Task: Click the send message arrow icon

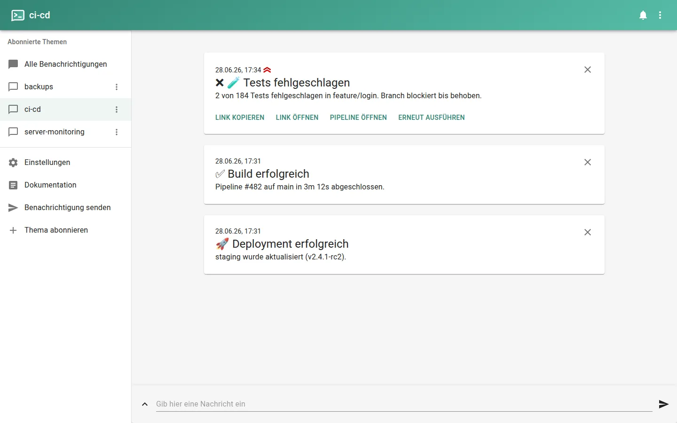Action: coord(664,404)
